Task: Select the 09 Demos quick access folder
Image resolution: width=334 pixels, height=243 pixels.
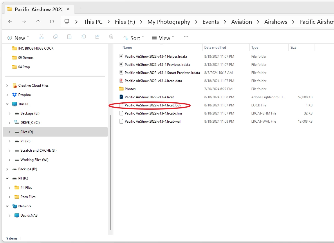Action: [x=26, y=57]
